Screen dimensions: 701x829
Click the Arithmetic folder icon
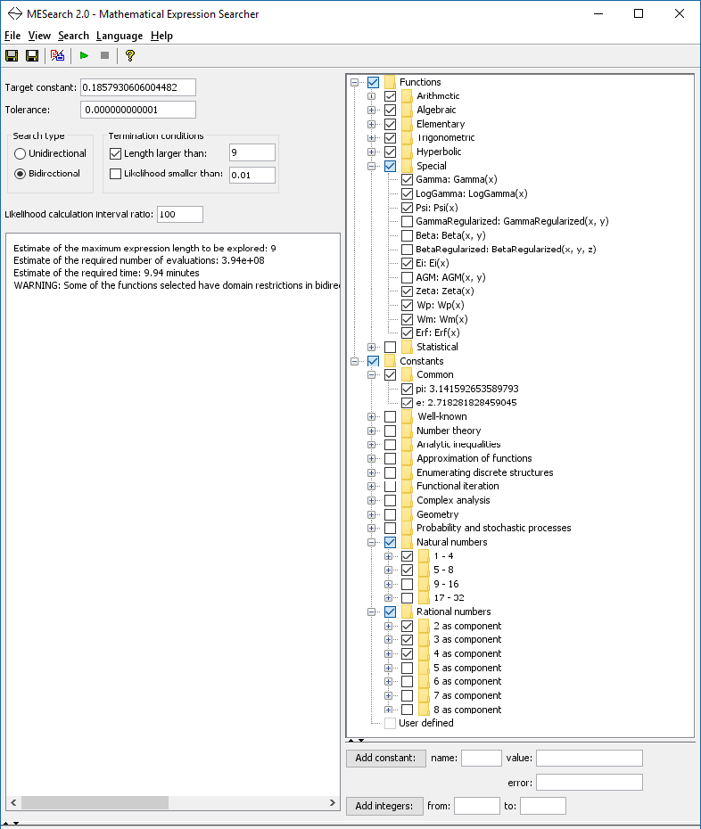[408, 95]
